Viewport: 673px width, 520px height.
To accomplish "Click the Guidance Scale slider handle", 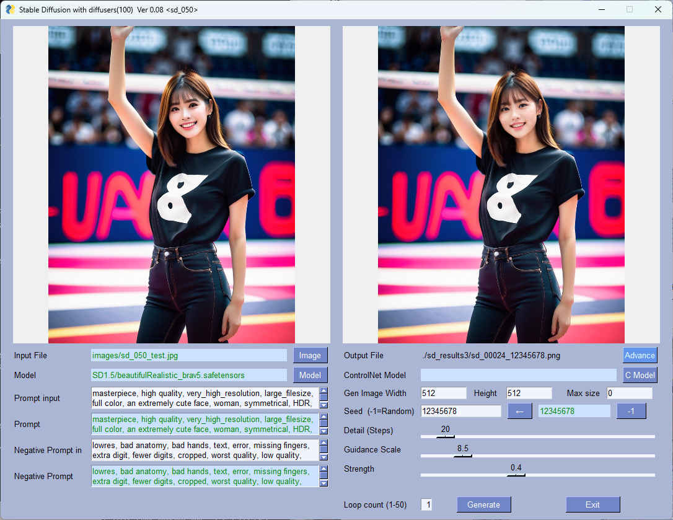I will click(x=462, y=456).
